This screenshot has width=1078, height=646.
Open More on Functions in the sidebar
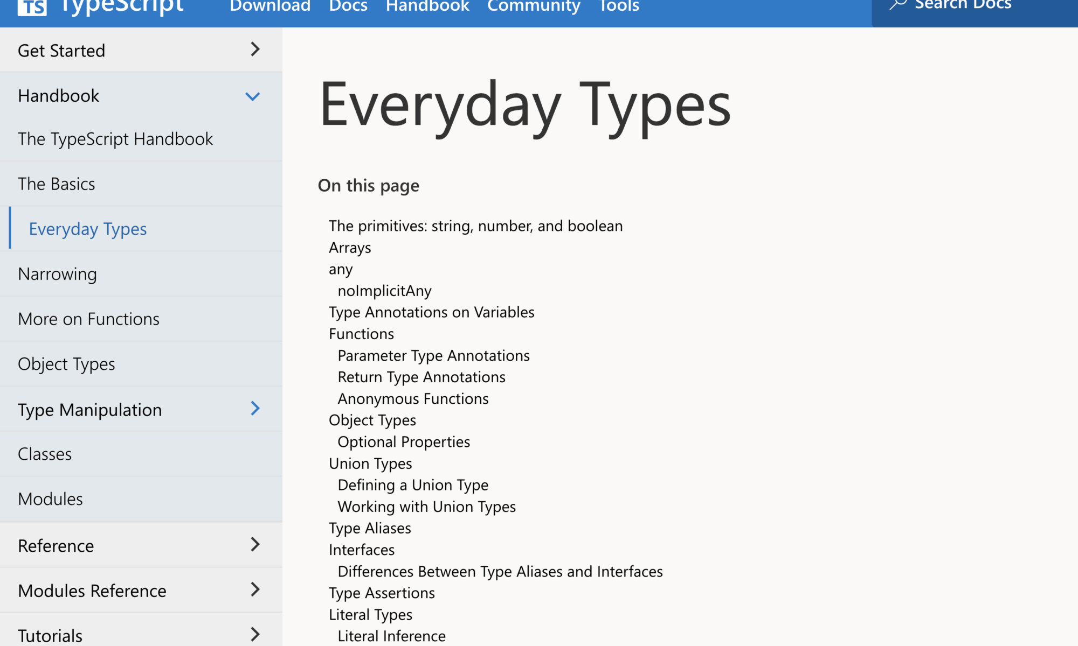pos(88,319)
